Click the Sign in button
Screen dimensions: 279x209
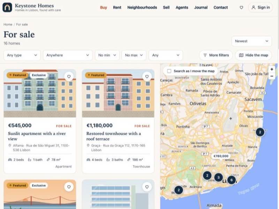pyautogui.click(x=261, y=7)
